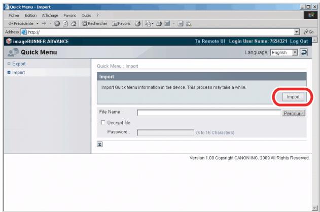Image resolution: width=320 pixels, height=212 pixels.
Task: Click the scroll down arrow of the page scrollbar
Action: click(314, 208)
